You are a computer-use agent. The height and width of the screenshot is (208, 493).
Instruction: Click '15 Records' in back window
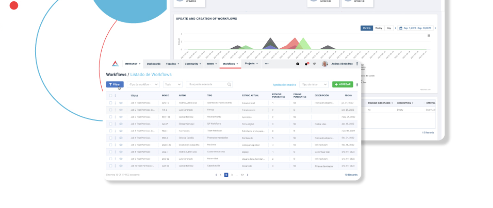(428, 133)
